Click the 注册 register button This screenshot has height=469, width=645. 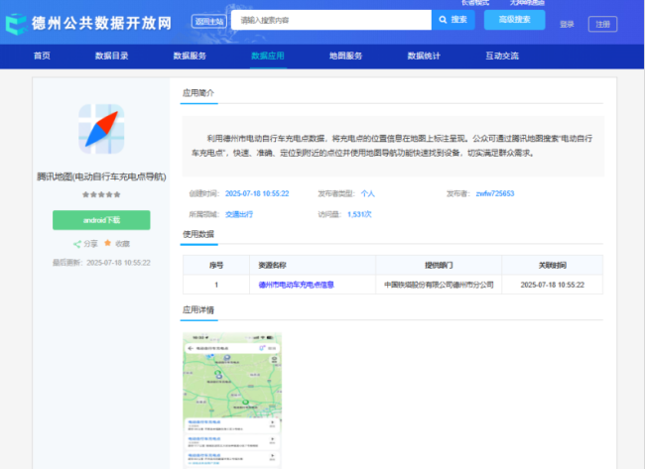pyautogui.click(x=601, y=24)
